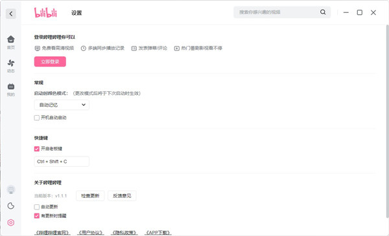The image size is (389, 236).
Task: Click the 关于哔哩哔哩 section heading
Action: tap(47, 183)
